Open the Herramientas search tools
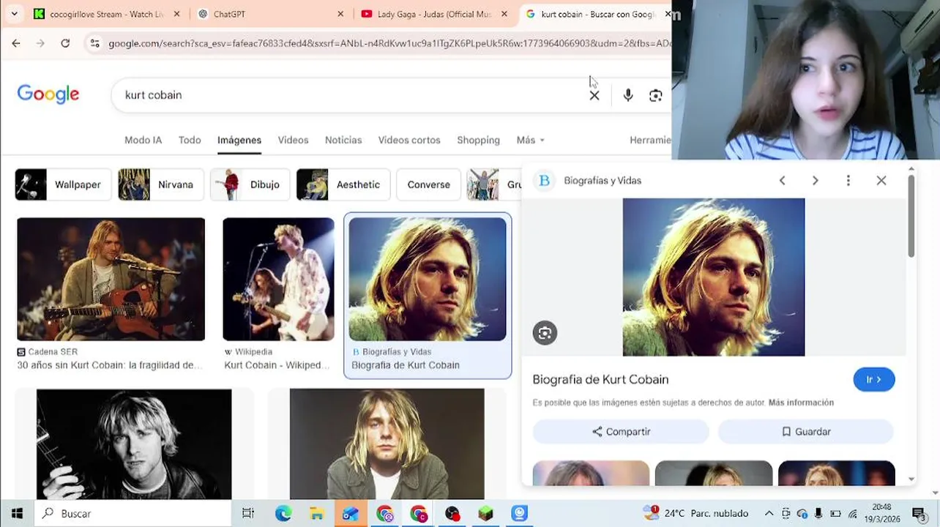The width and height of the screenshot is (940, 527). [x=650, y=140]
